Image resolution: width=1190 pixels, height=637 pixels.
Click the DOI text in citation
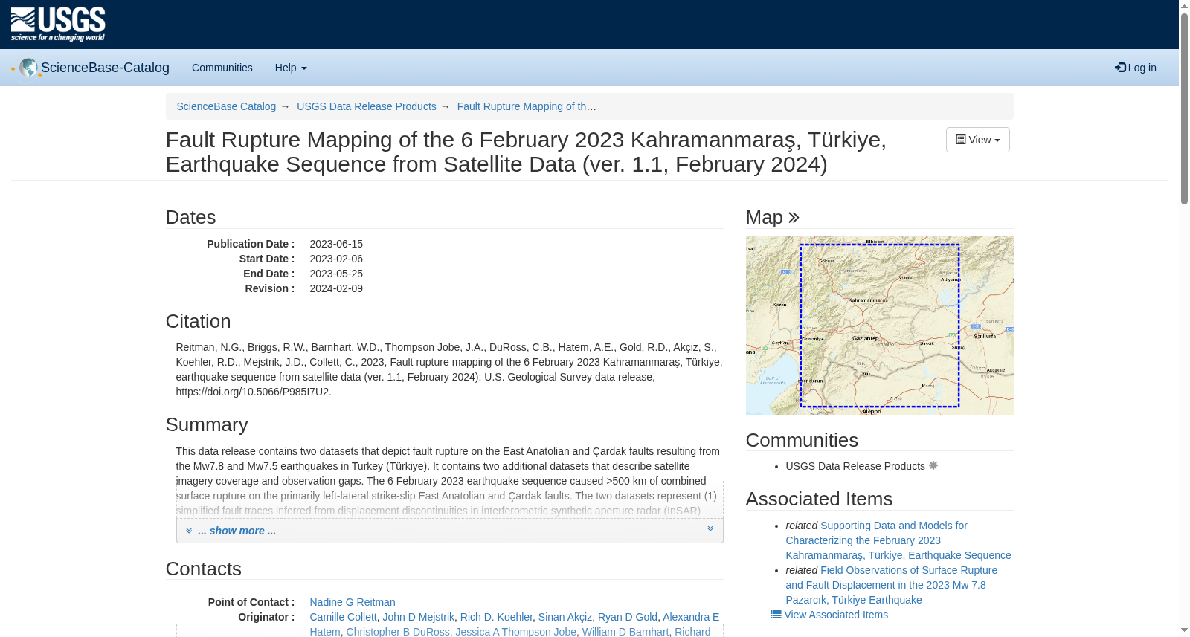pos(253,392)
